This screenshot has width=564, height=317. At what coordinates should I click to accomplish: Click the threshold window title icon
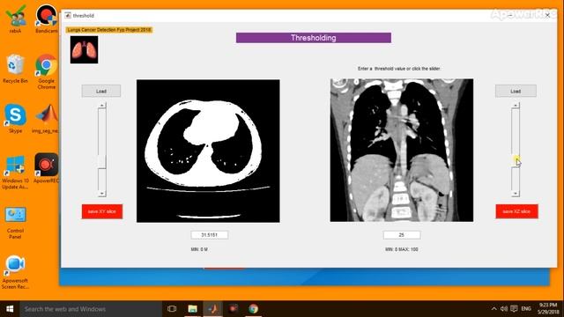point(68,16)
